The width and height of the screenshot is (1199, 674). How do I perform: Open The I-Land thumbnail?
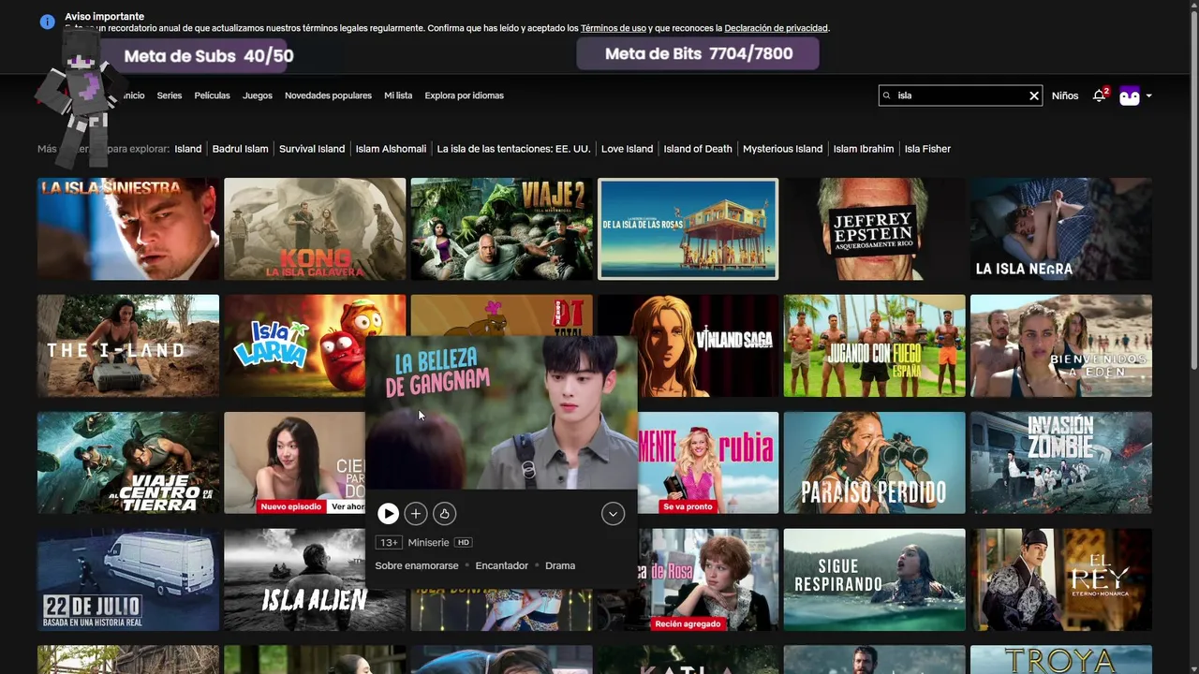pos(128,345)
